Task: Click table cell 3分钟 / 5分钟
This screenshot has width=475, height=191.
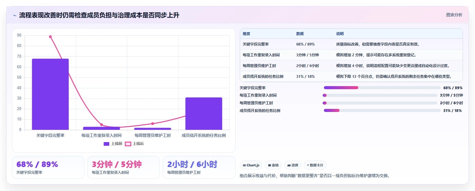Action: click(308, 55)
